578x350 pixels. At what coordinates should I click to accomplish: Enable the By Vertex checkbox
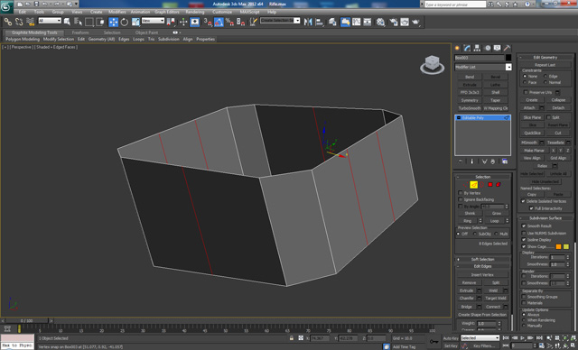pyautogui.click(x=460, y=193)
